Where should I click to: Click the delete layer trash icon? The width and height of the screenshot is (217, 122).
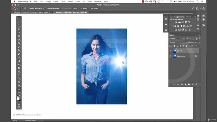click(196, 84)
